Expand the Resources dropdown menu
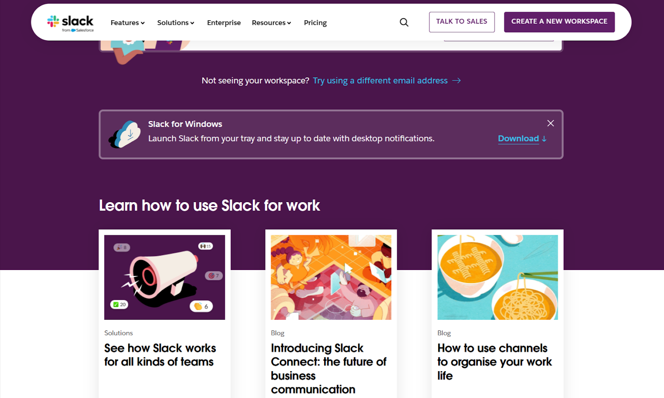This screenshot has width=664, height=398. click(x=271, y=23)
